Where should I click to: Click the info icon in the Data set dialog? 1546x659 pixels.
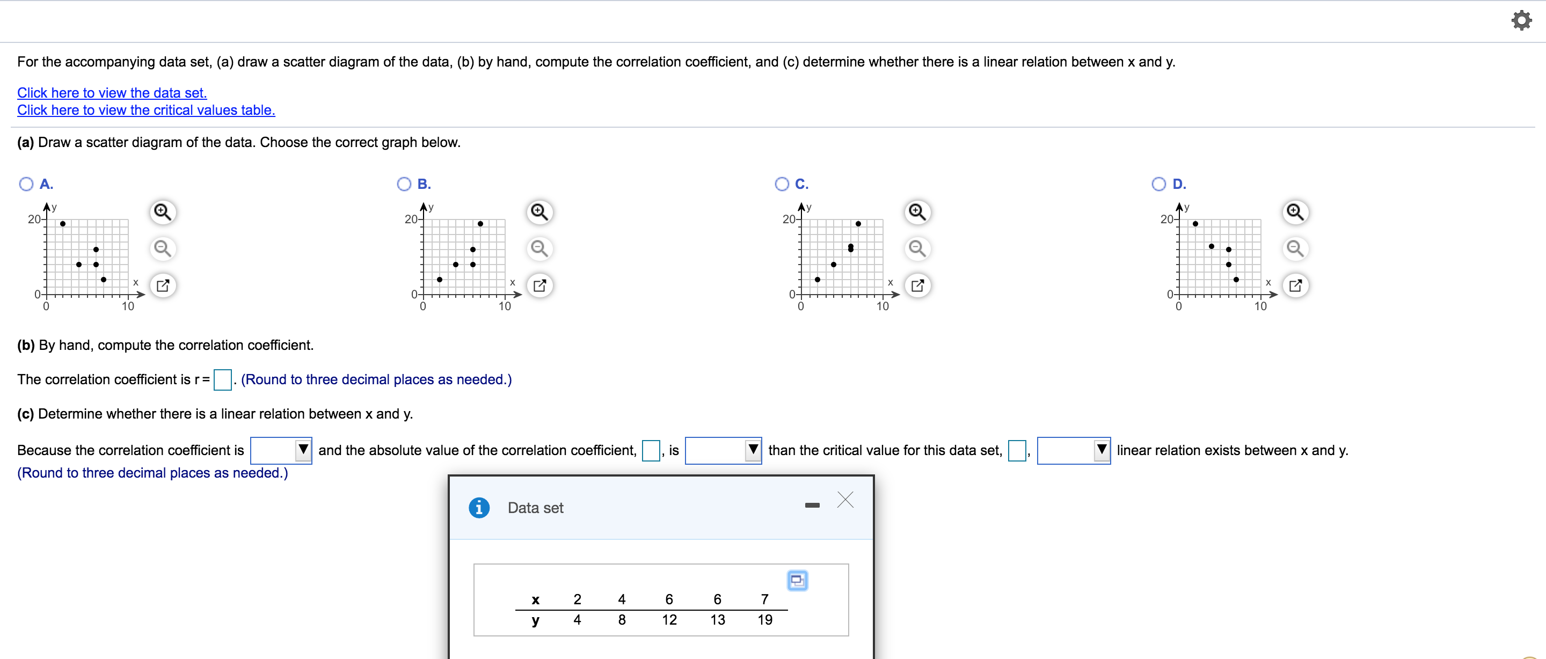point(479,507)
